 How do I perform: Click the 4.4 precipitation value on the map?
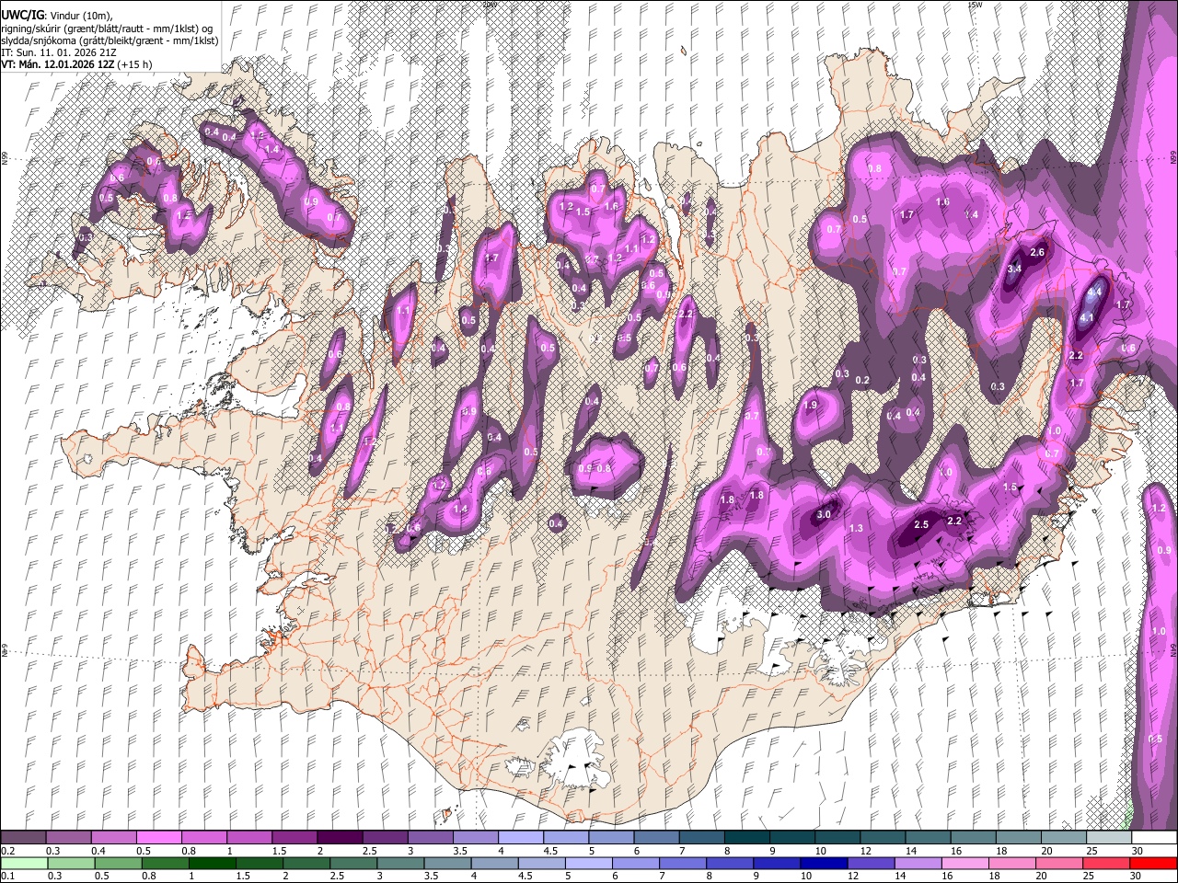[x=1094, y=292]
